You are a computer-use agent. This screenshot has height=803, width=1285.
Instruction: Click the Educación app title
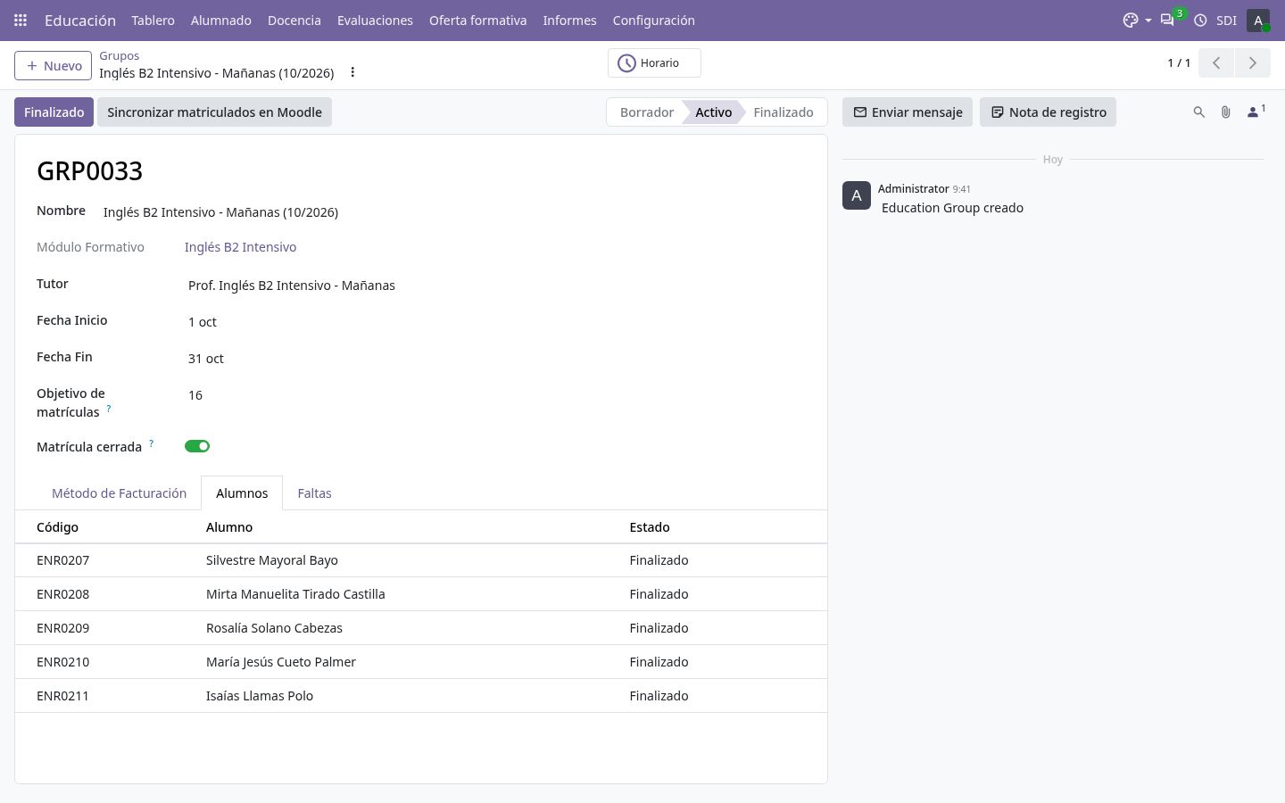coord(80,20)
